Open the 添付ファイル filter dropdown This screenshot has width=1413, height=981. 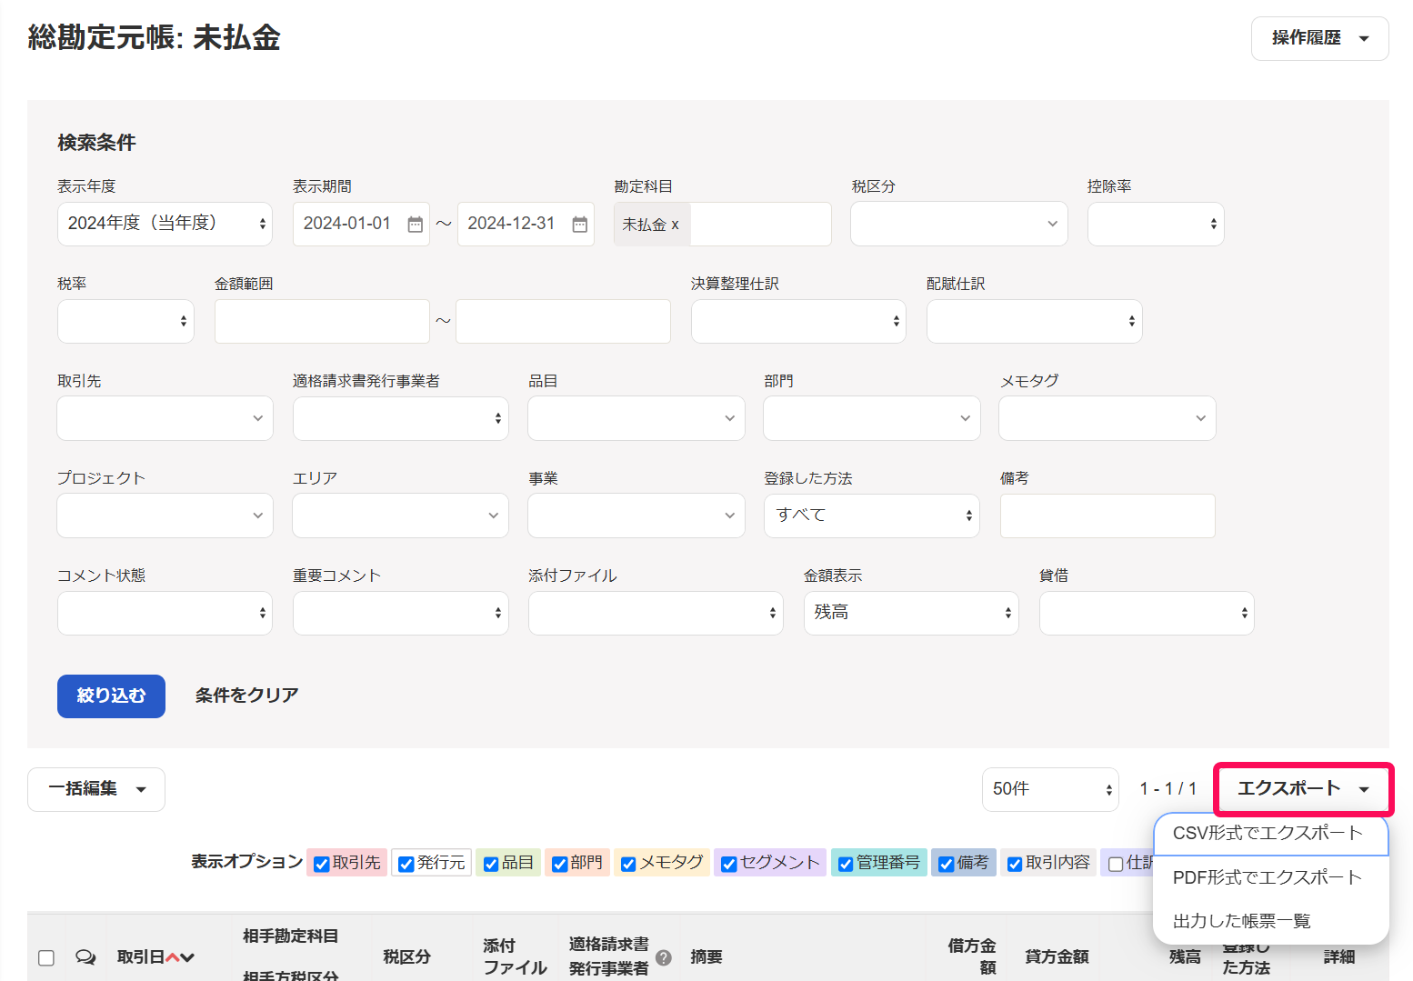(x=655, y=613)
